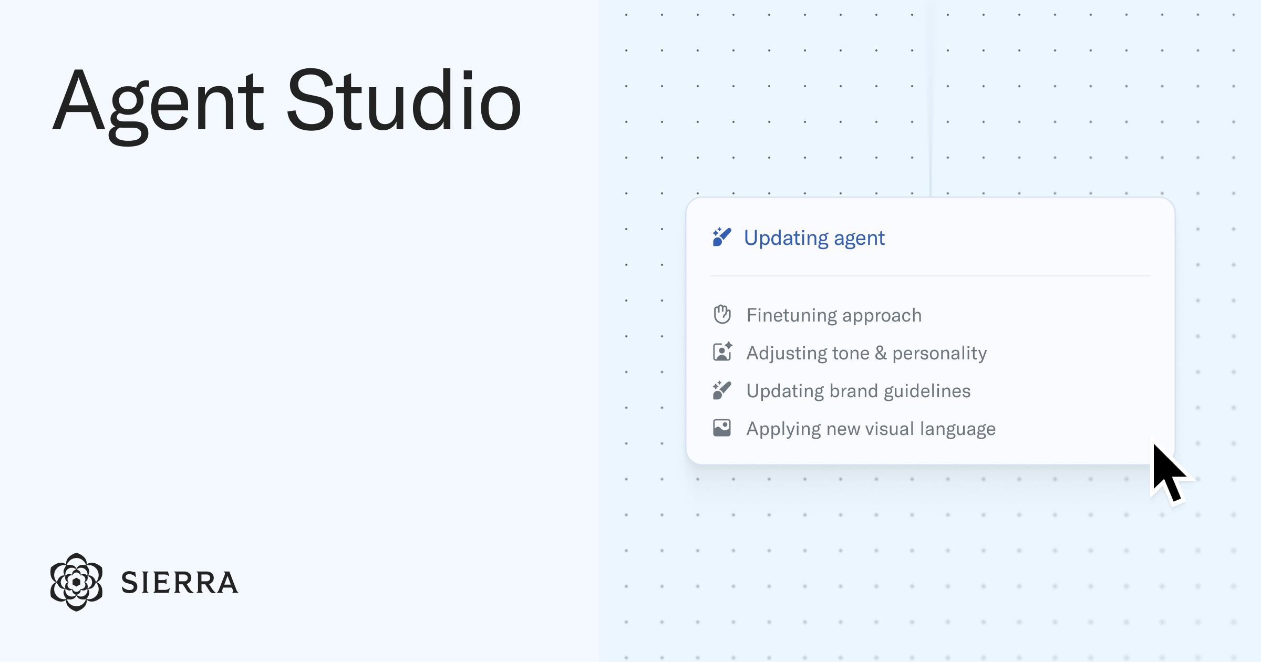
Task: Click the portrait sparkle icon beside Adjusting tone
Action: 722,351
